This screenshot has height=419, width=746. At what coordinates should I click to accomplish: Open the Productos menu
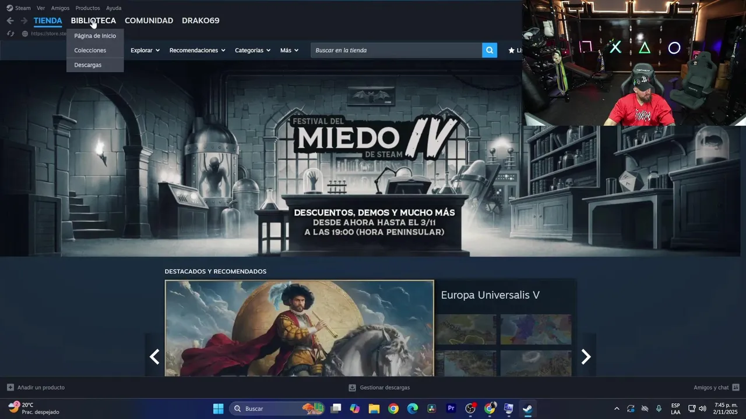pyautogui.click(x=87, y=8)
